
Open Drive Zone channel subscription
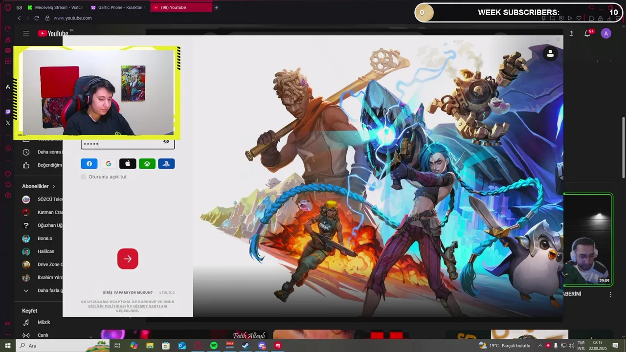pyautogui.click(x=43, y=264)
